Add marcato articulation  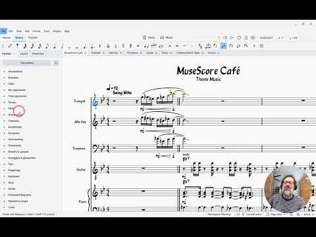170,46
